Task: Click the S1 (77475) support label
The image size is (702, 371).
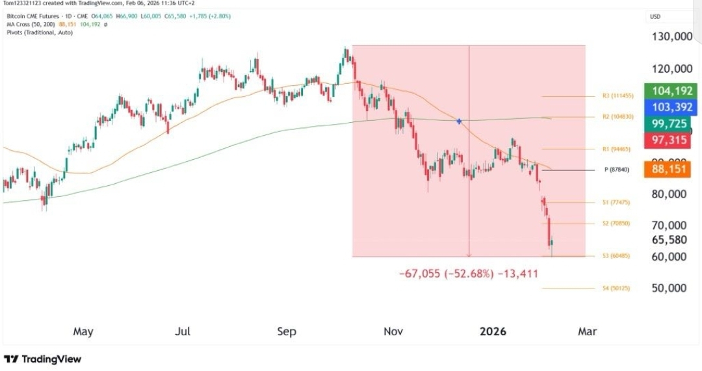Action: (x=616, y=202)
